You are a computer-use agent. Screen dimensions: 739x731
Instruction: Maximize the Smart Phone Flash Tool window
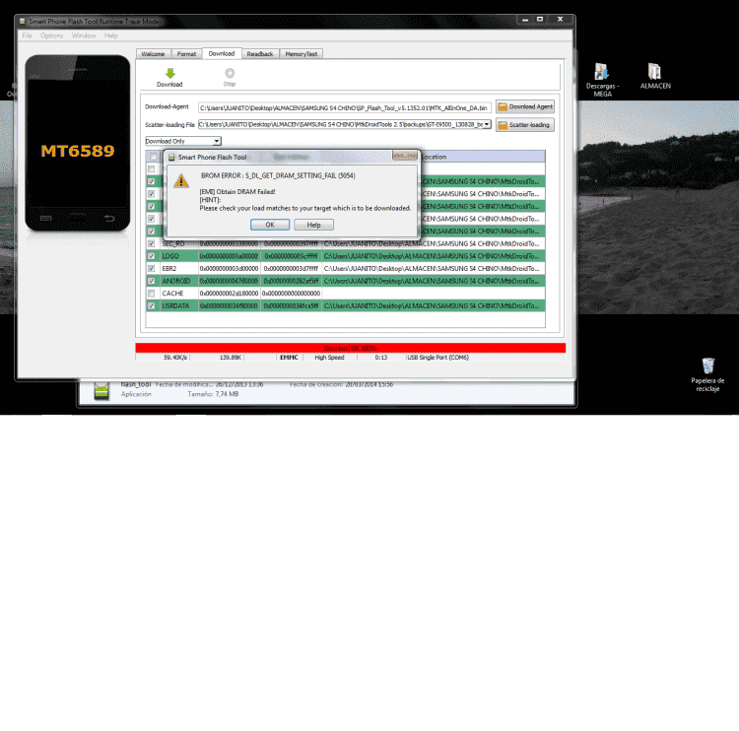[x=540, y=20]
